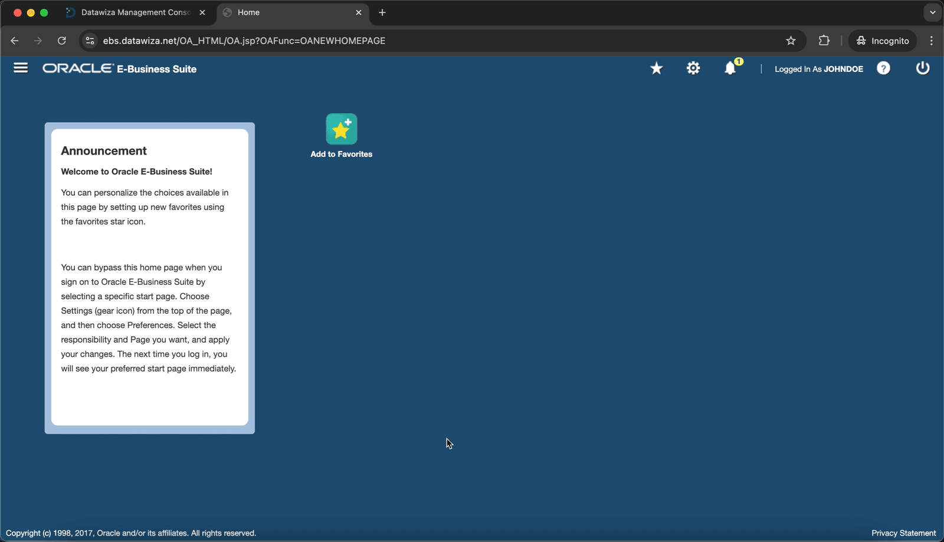The image size is (944, 542).
Task: Log out using the power icon
Action: click(923, 68)
